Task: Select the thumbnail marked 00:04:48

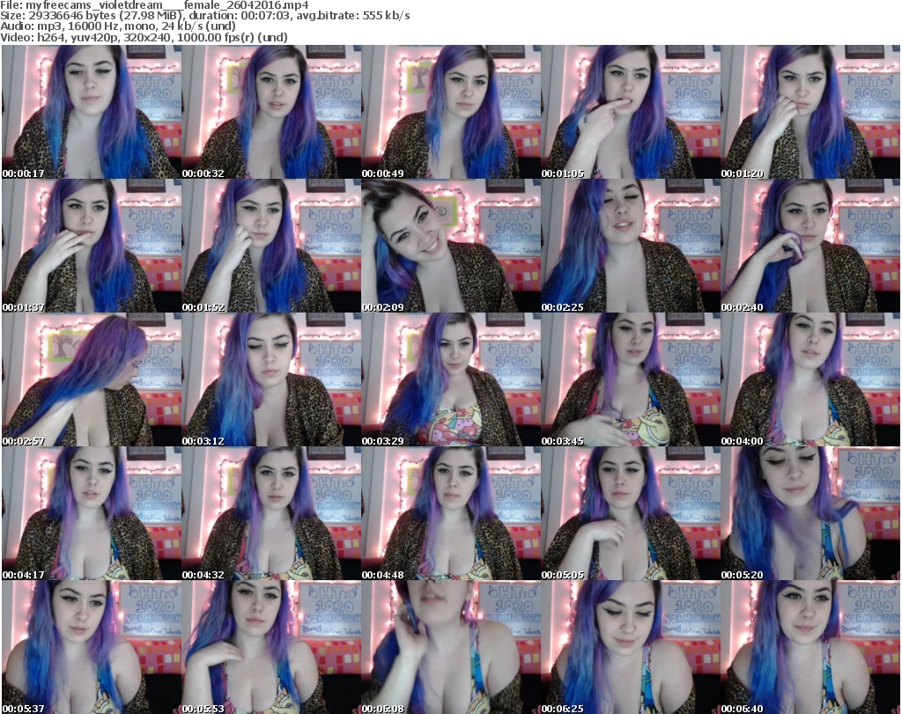Action: [451, 513]
